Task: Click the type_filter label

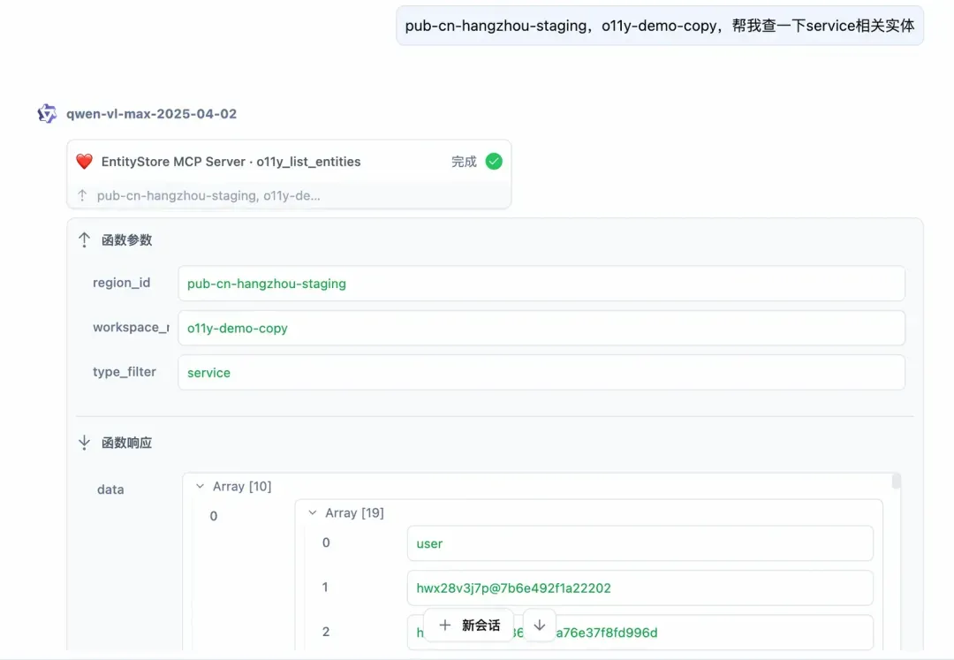Action: 125,372
